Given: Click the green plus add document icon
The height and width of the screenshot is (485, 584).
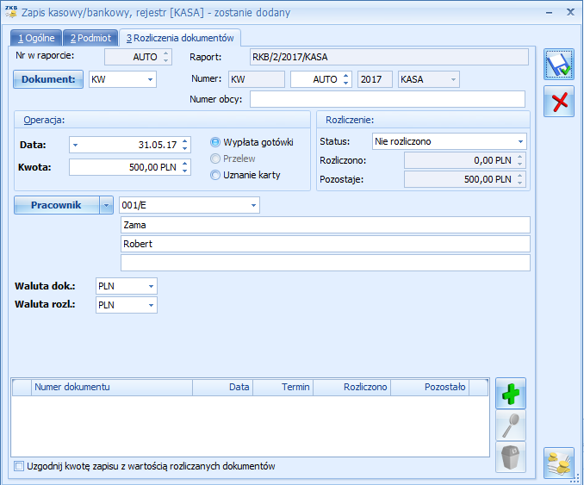Looking at the screenshot, I should pyautogui.click(x=510, y=394).
